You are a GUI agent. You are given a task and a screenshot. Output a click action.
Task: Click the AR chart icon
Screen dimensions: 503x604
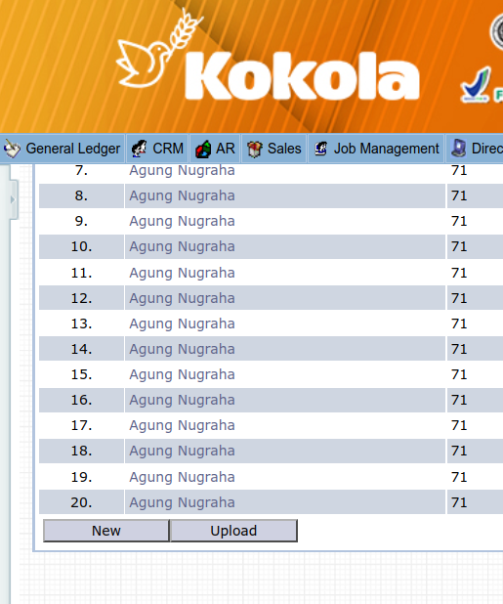(x=203, y=150)
